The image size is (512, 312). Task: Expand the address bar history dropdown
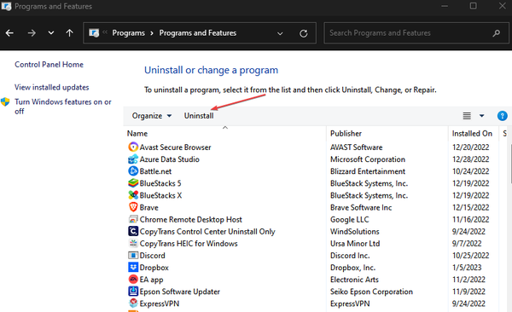pyautogui.click(x=280, y=33)
